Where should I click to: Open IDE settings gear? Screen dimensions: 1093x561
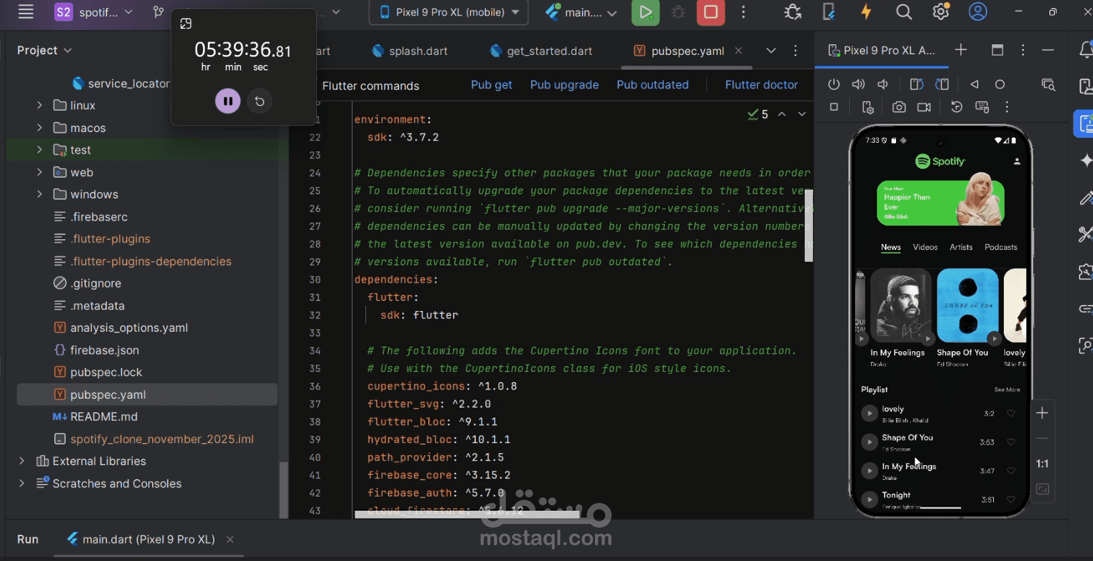[x=941, y=12]
